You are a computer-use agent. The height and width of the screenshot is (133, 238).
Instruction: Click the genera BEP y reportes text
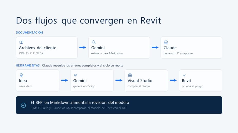tap(178, 53)
